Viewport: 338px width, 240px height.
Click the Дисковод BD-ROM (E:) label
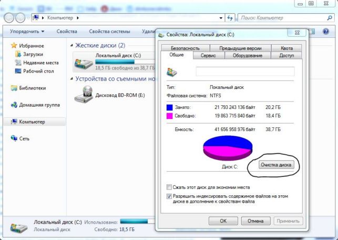(120, 95)
